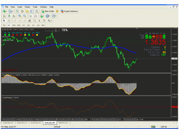Open the Insert menu
The width and height of the screenshot is (179, 129).
click(x=20, y=7)
